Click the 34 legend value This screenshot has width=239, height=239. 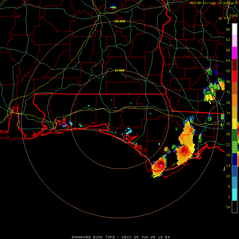pos(228,113)
